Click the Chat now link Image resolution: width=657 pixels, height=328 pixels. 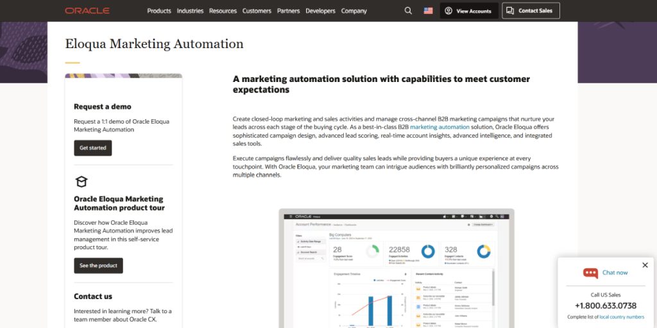click(615, 273)
